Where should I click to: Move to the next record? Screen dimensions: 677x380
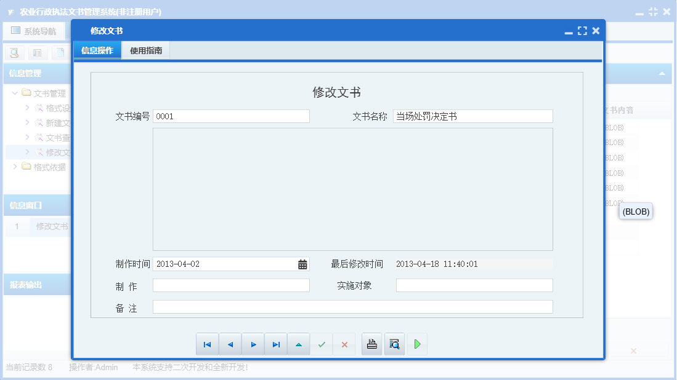click(253, 344)
